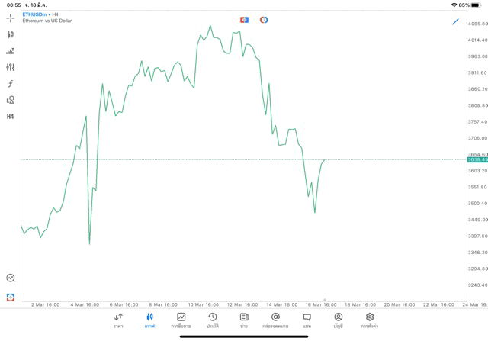Tap the blue line drawing tool
The width and height of the screenshot is (488, 341).
click(456, 21)
